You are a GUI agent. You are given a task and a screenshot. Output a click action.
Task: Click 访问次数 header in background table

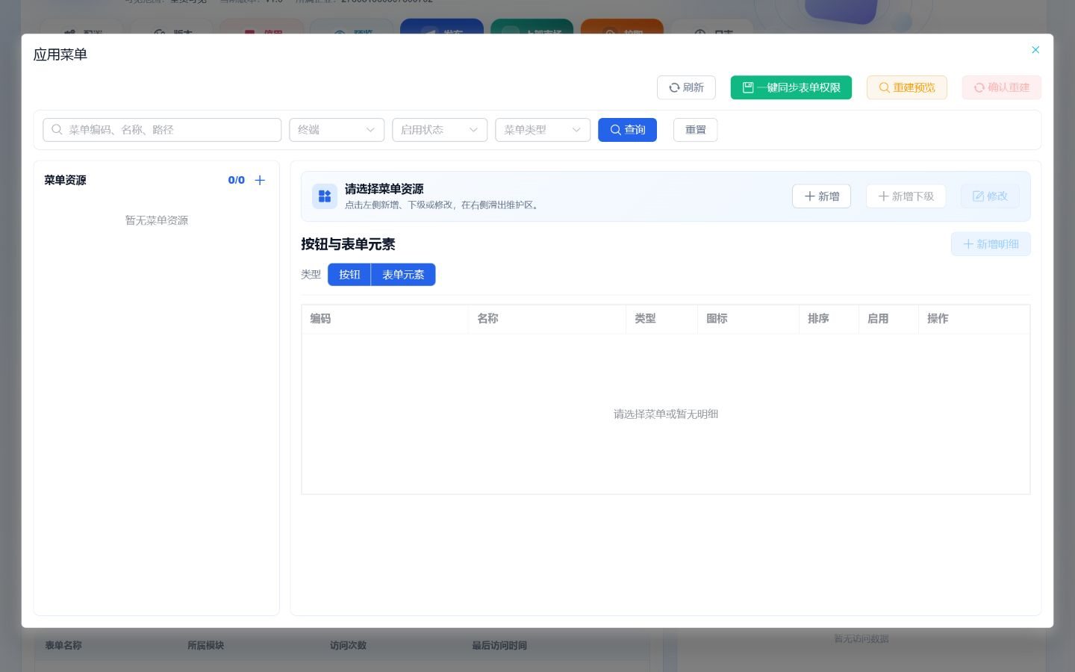click(x=349, y=645)
